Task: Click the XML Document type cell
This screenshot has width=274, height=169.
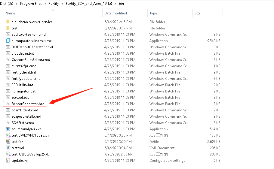Action: (x=162, y=148)
